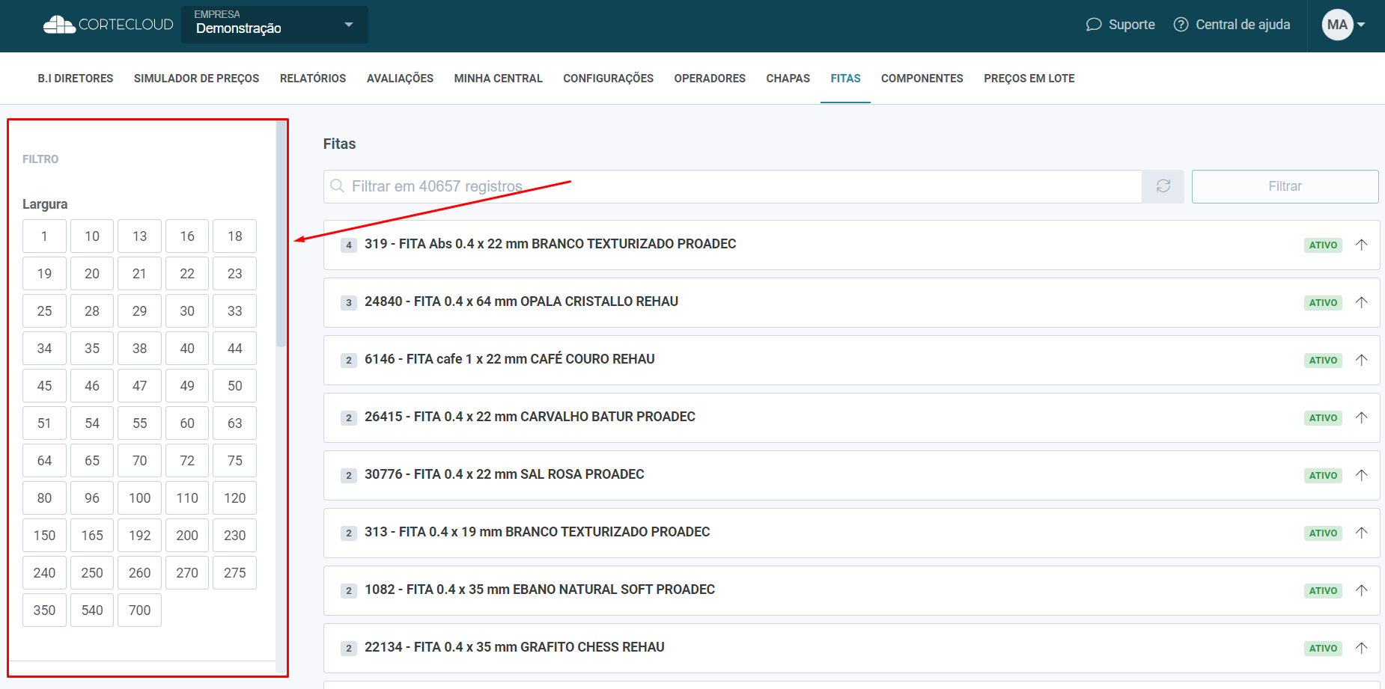Expand the user account menu arrow
Image resolution: width=1385 pixels, height=689 pixels.
tap(1362, 25)
